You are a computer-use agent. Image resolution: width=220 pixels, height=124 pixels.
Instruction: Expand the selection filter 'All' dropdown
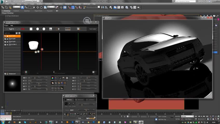pyautogui.click(x=16, y=7)
